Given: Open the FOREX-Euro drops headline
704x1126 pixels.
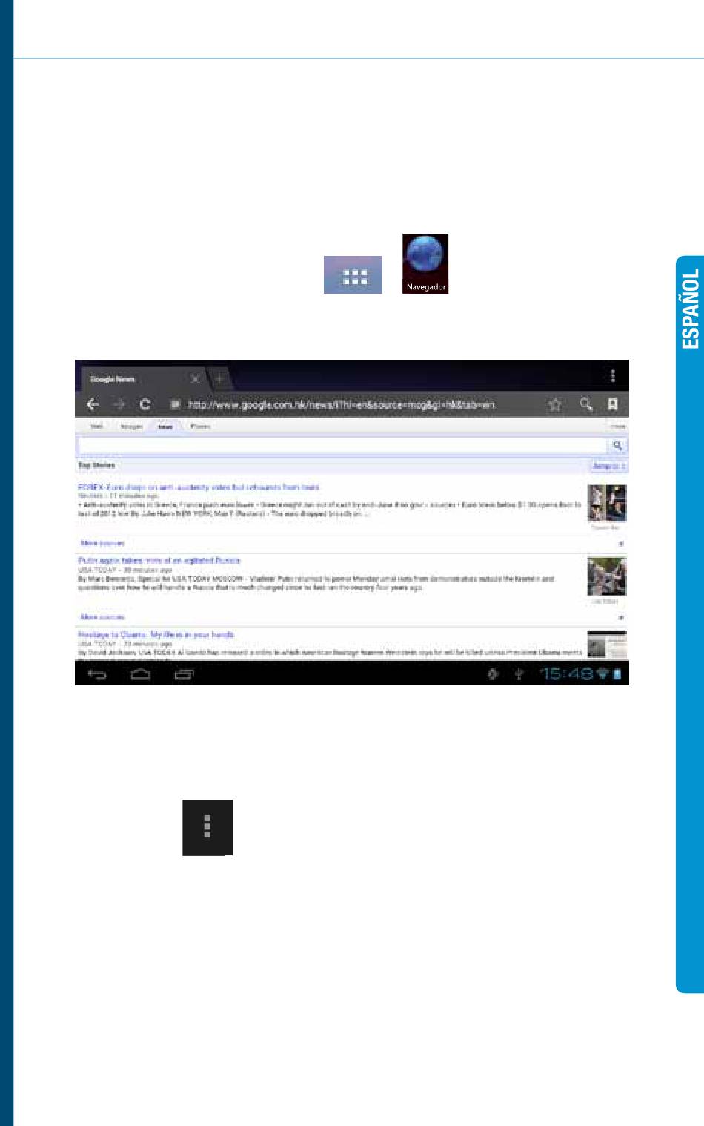Looking at the screenshot, I should pos(199,487).
